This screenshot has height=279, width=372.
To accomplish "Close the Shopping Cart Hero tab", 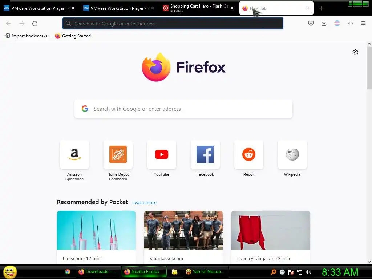I will click(x=232, y=8).
